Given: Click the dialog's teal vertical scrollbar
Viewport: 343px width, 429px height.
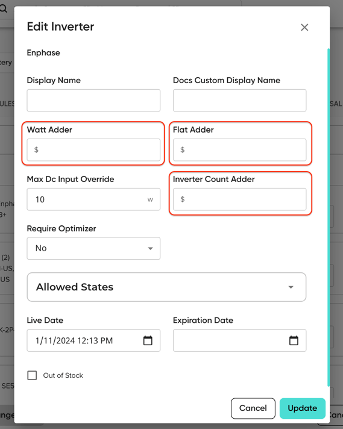Looking at the screenshot, I should (328, 218).
